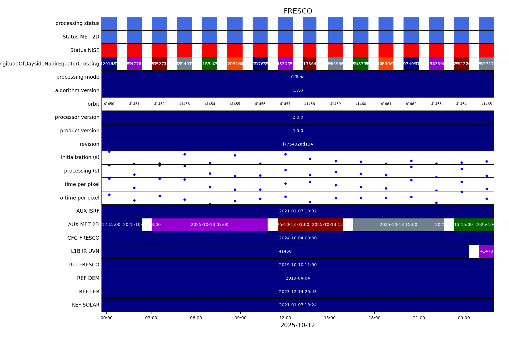Image resolution: width=509 pixels, height=339 pixels.
Task: Click REF SOLAR value 2021-01-07 13:24
Action: [298, 305]
